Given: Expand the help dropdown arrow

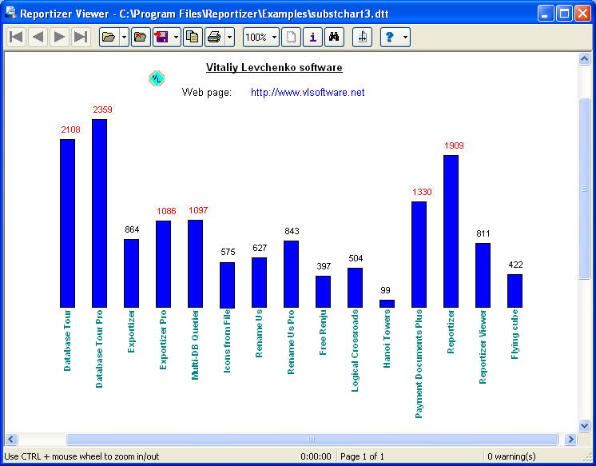Looking at the screenshot, I should coord(406,38).
